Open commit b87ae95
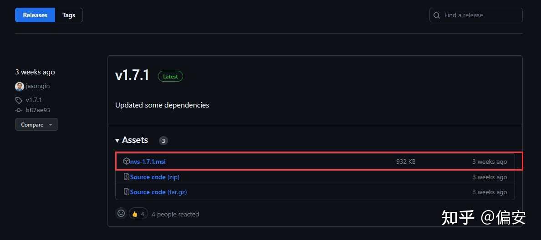This screenshot has width=541, height=240. click(x=38, y=110)
